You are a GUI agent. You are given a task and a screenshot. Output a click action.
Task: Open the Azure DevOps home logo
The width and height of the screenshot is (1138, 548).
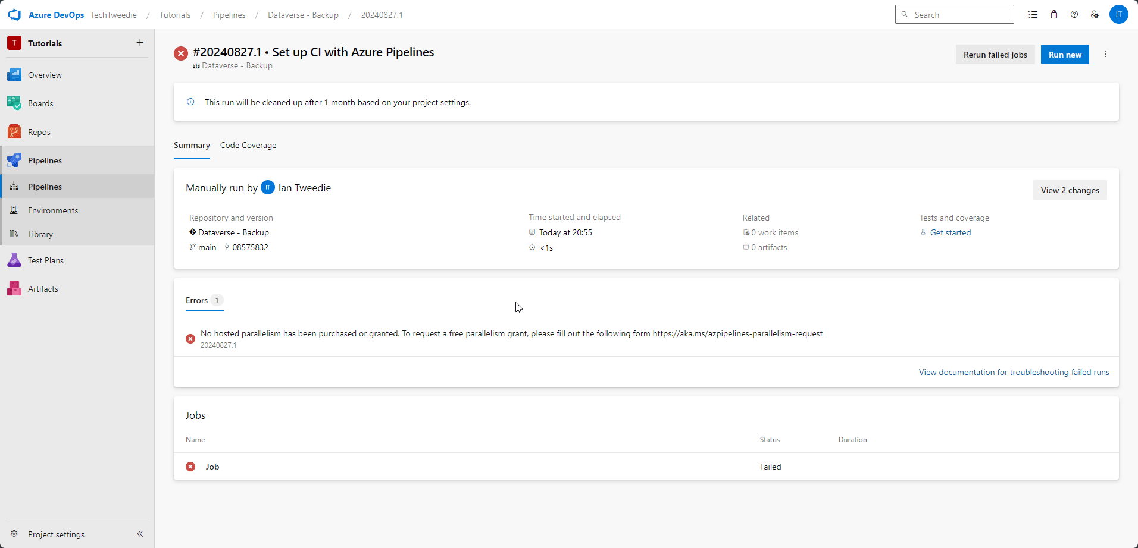[x=14, y=14]
